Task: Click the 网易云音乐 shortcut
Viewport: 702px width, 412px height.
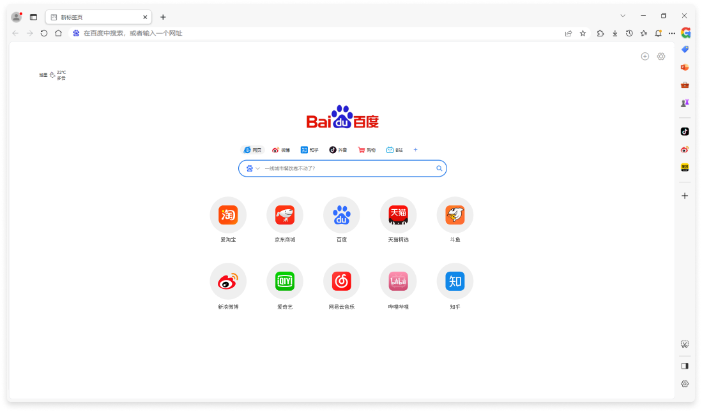Action: pyautogui.click(x=342, y=281)
